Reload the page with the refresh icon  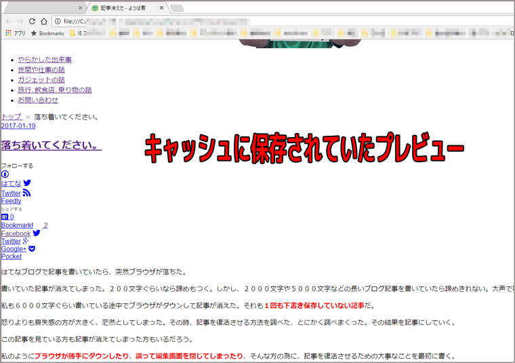click(x=32, y=21)
